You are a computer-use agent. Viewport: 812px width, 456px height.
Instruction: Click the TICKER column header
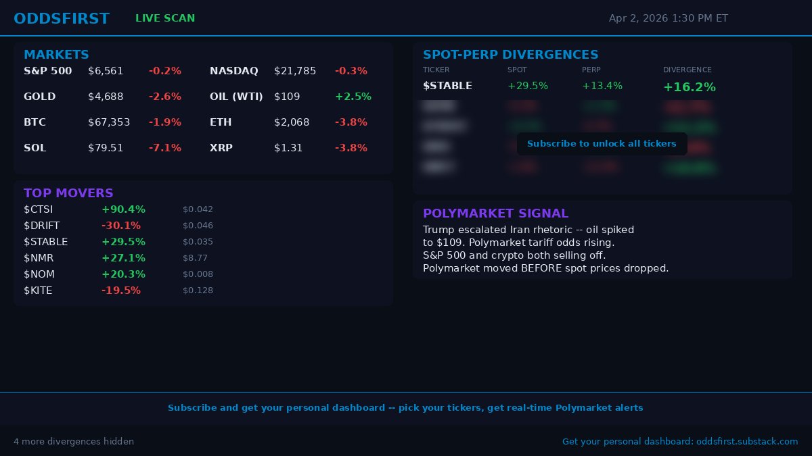tap(436, 70)
